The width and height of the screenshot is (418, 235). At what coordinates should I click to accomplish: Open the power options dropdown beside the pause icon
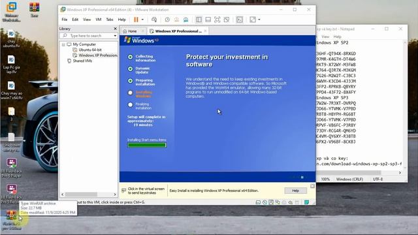tap(142, 20)
